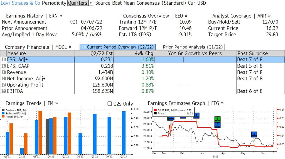Click blue event marker 5 on estimates graph
The width and height of the screenshot is (285, 159).
click(x=217, y=125)
